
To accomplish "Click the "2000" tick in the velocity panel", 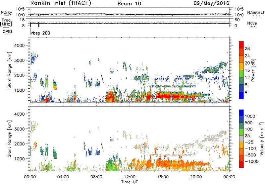I will (20, 144).
